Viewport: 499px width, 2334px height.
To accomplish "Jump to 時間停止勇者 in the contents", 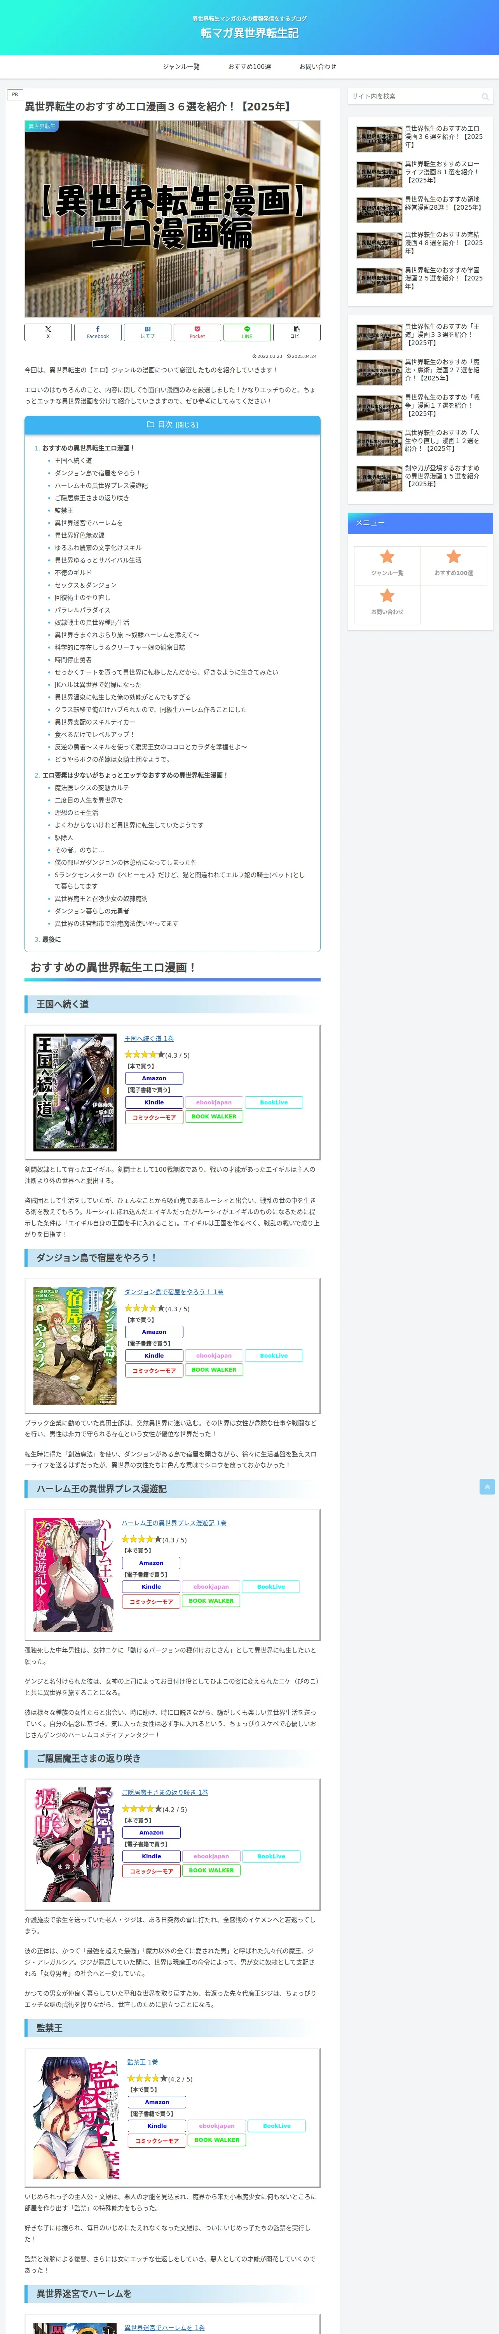I will (x=73, y=660).
